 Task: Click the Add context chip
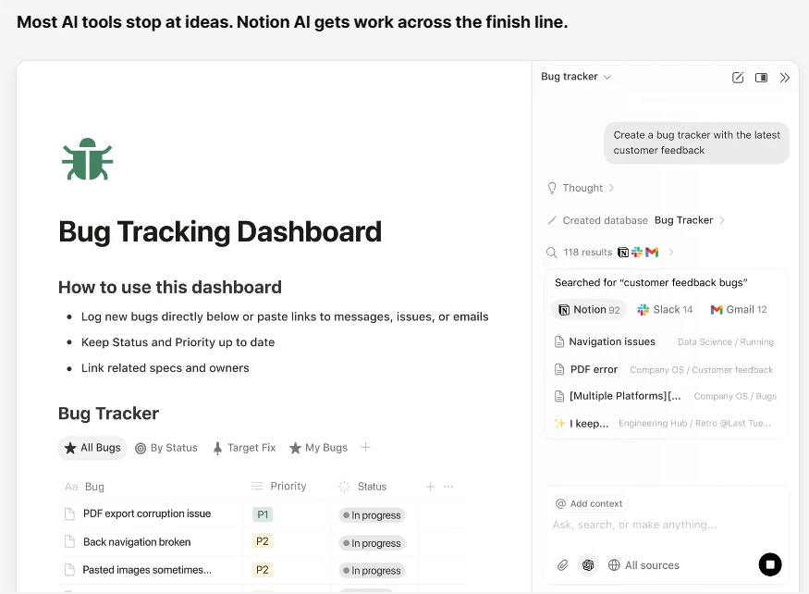[589, 503]
